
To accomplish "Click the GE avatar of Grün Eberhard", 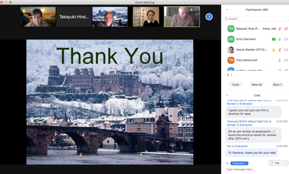I will click(x=231, y=39).
